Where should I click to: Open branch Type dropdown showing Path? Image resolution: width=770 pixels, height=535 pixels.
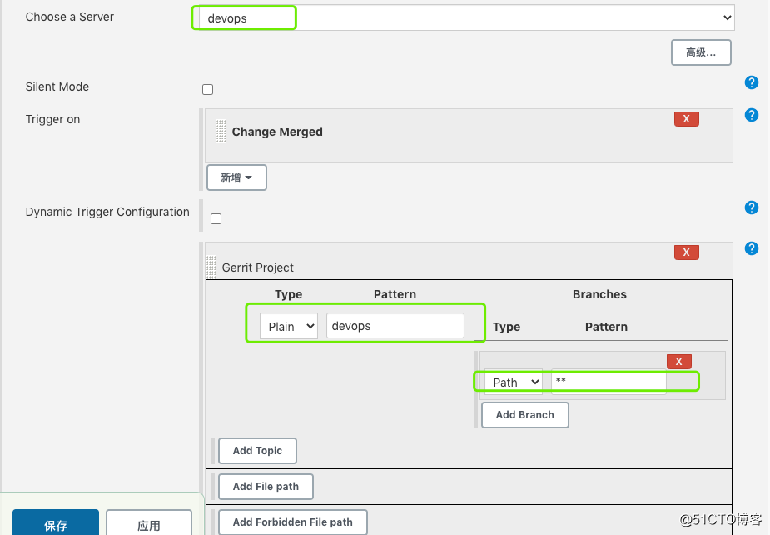pos(513,382)
